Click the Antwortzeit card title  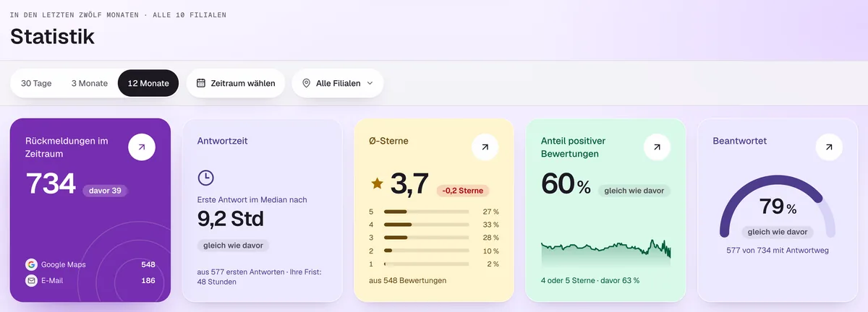click(222, 141)
